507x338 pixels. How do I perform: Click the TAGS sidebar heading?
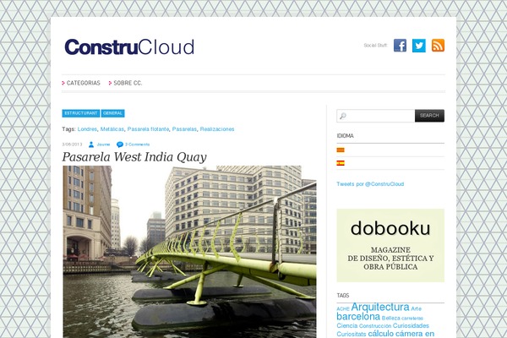343,295
